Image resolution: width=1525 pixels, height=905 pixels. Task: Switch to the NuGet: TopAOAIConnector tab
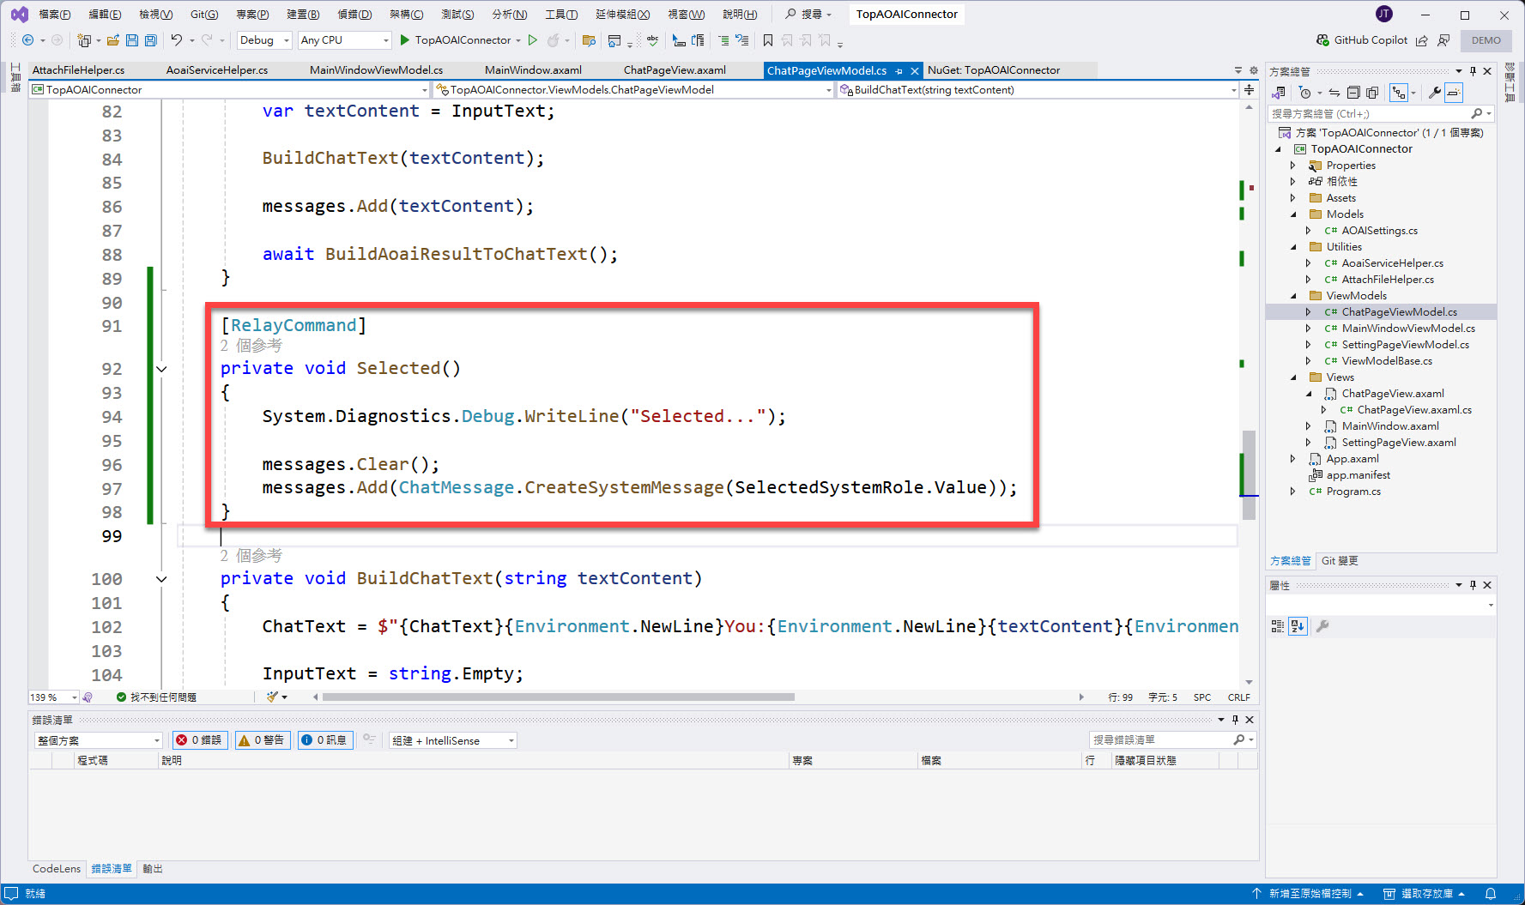[x=994, y=70]
